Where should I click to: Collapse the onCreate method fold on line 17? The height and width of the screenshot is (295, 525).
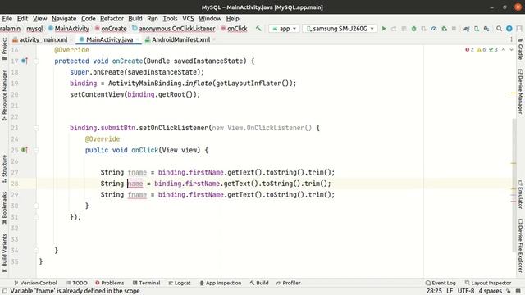click(x=36, y=61)
